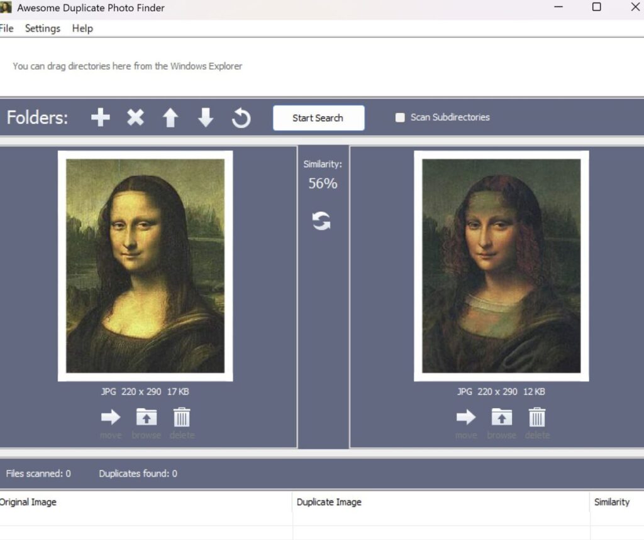The image size is (644, 540).
Task: Click move arrow under left image
Action: 111,418
